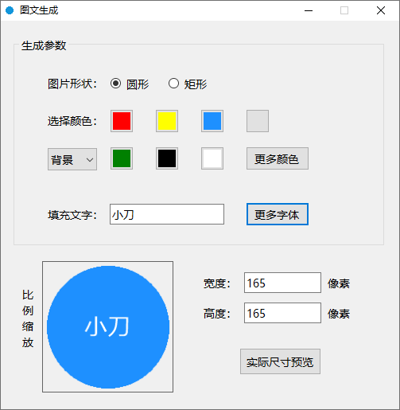Screen dimensions: 400x410
Task: Pick the red color swatch
Action: (122, 121)
